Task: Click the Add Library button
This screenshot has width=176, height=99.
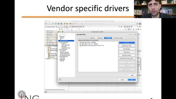Action: coord(127,52)
